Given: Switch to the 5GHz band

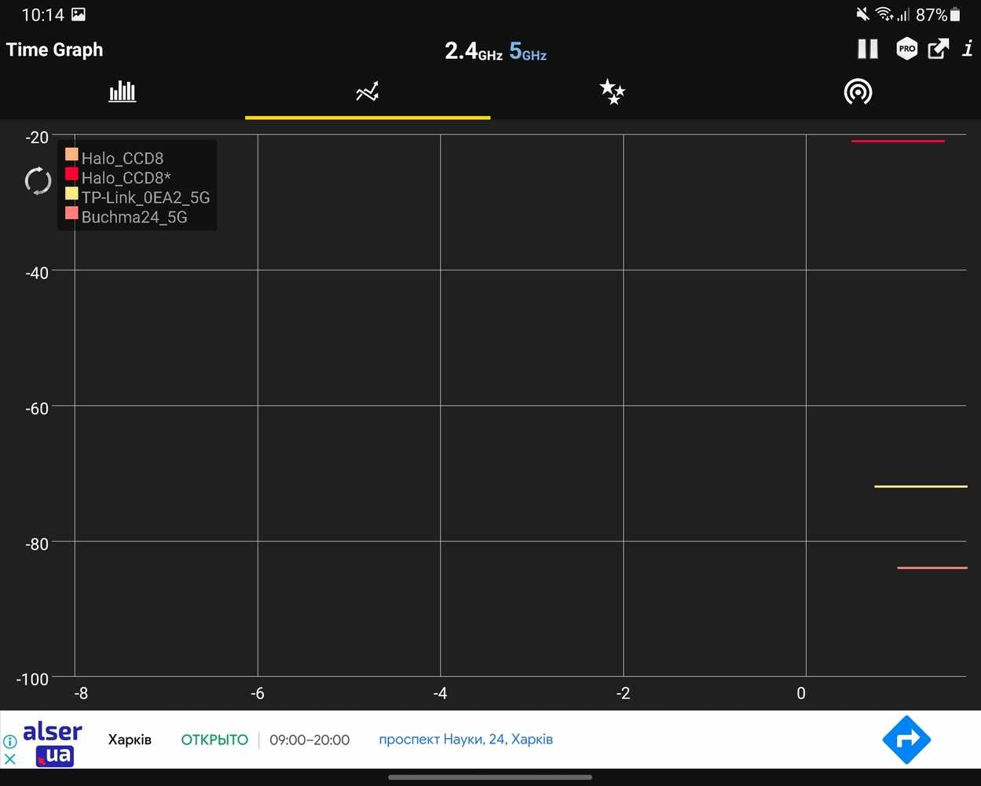Looking at the screenshot, I should 528,51.
